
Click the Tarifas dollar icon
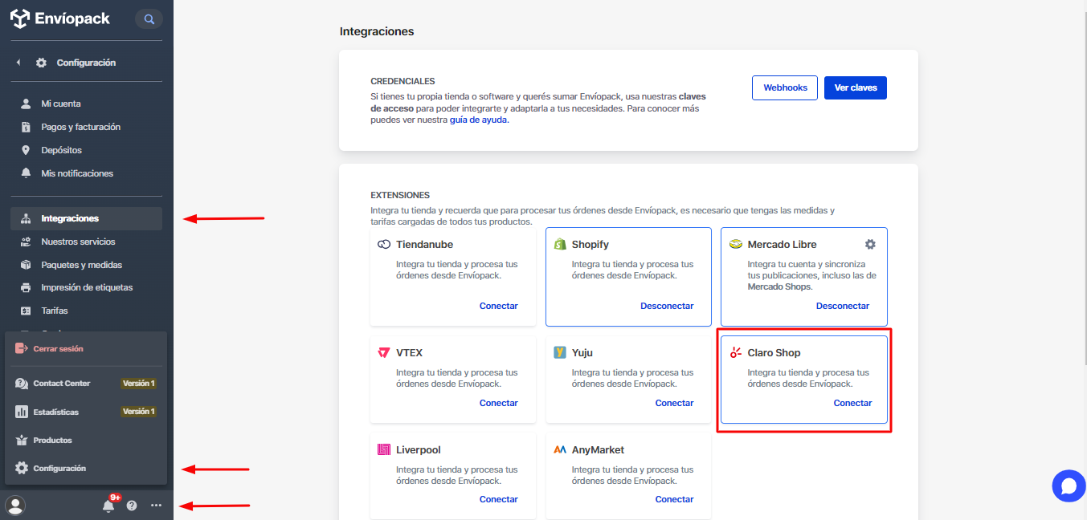click(25, 311)
